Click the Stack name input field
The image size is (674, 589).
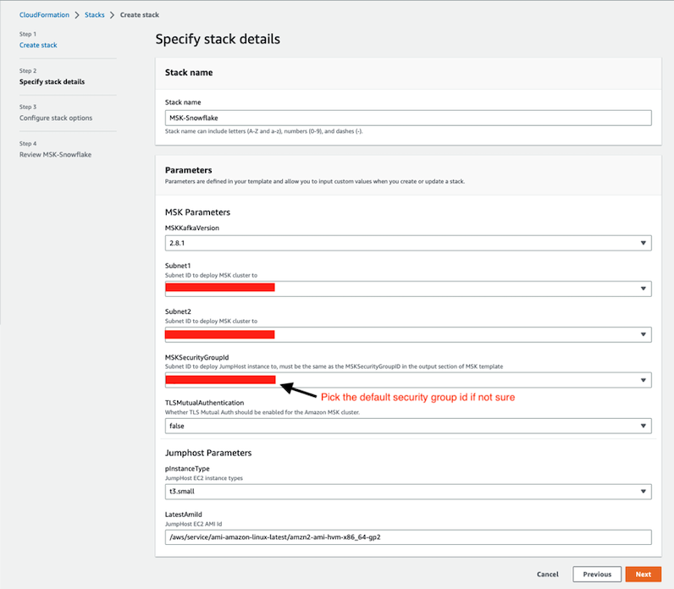click(408, 118)
